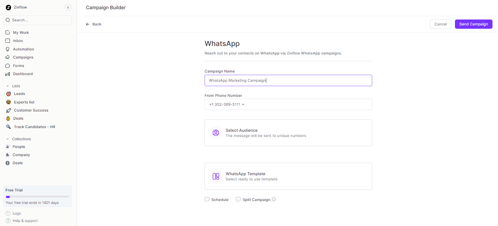Open the Logs panel
Image resolution: width=498 pixels, height=226 pixels.
coord(16,213)
